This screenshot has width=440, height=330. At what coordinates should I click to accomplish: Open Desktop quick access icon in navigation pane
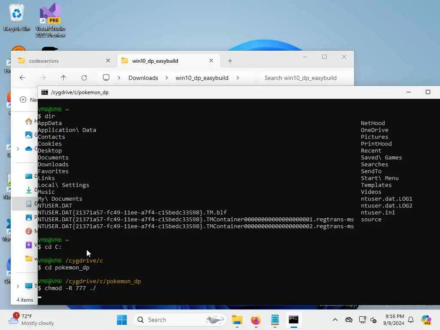click(x=29, y=176)
